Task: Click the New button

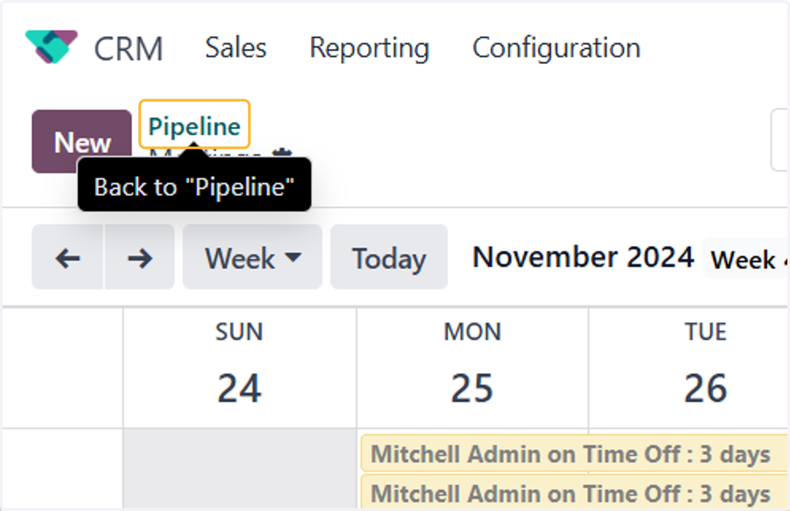Action: (82, 142)
